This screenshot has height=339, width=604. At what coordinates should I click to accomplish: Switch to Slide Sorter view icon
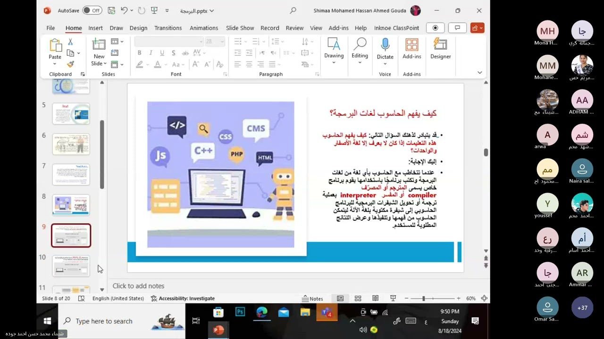358,299
